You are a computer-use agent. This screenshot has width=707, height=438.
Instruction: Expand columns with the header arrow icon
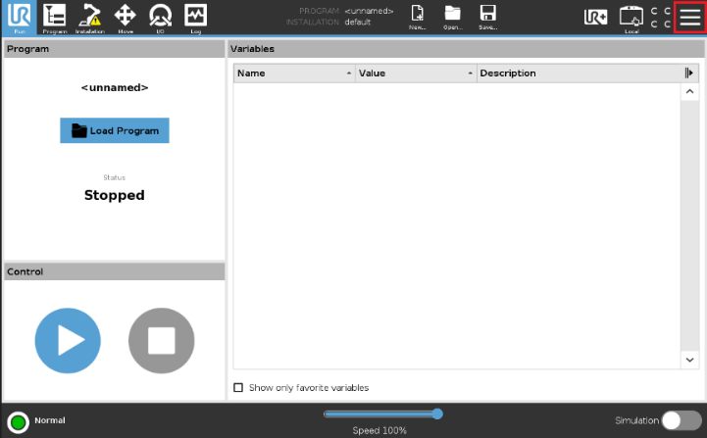pos(689,73)
